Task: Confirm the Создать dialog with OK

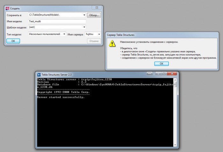Action: pyautogui.click(x=13, y=41)
